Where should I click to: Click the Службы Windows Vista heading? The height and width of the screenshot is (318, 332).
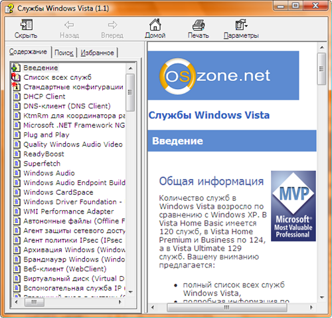point(209,115)
